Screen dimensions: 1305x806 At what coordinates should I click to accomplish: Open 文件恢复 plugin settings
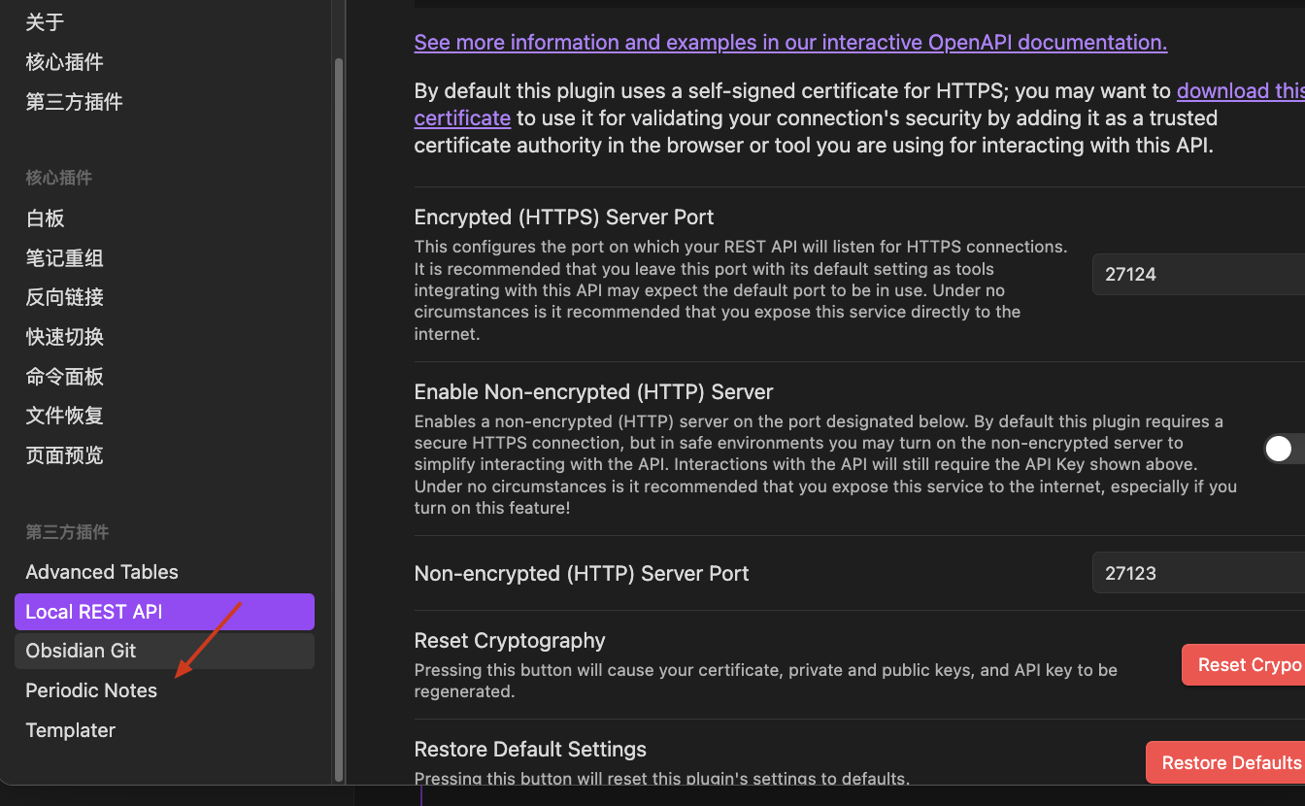click(x=64, y=416)
